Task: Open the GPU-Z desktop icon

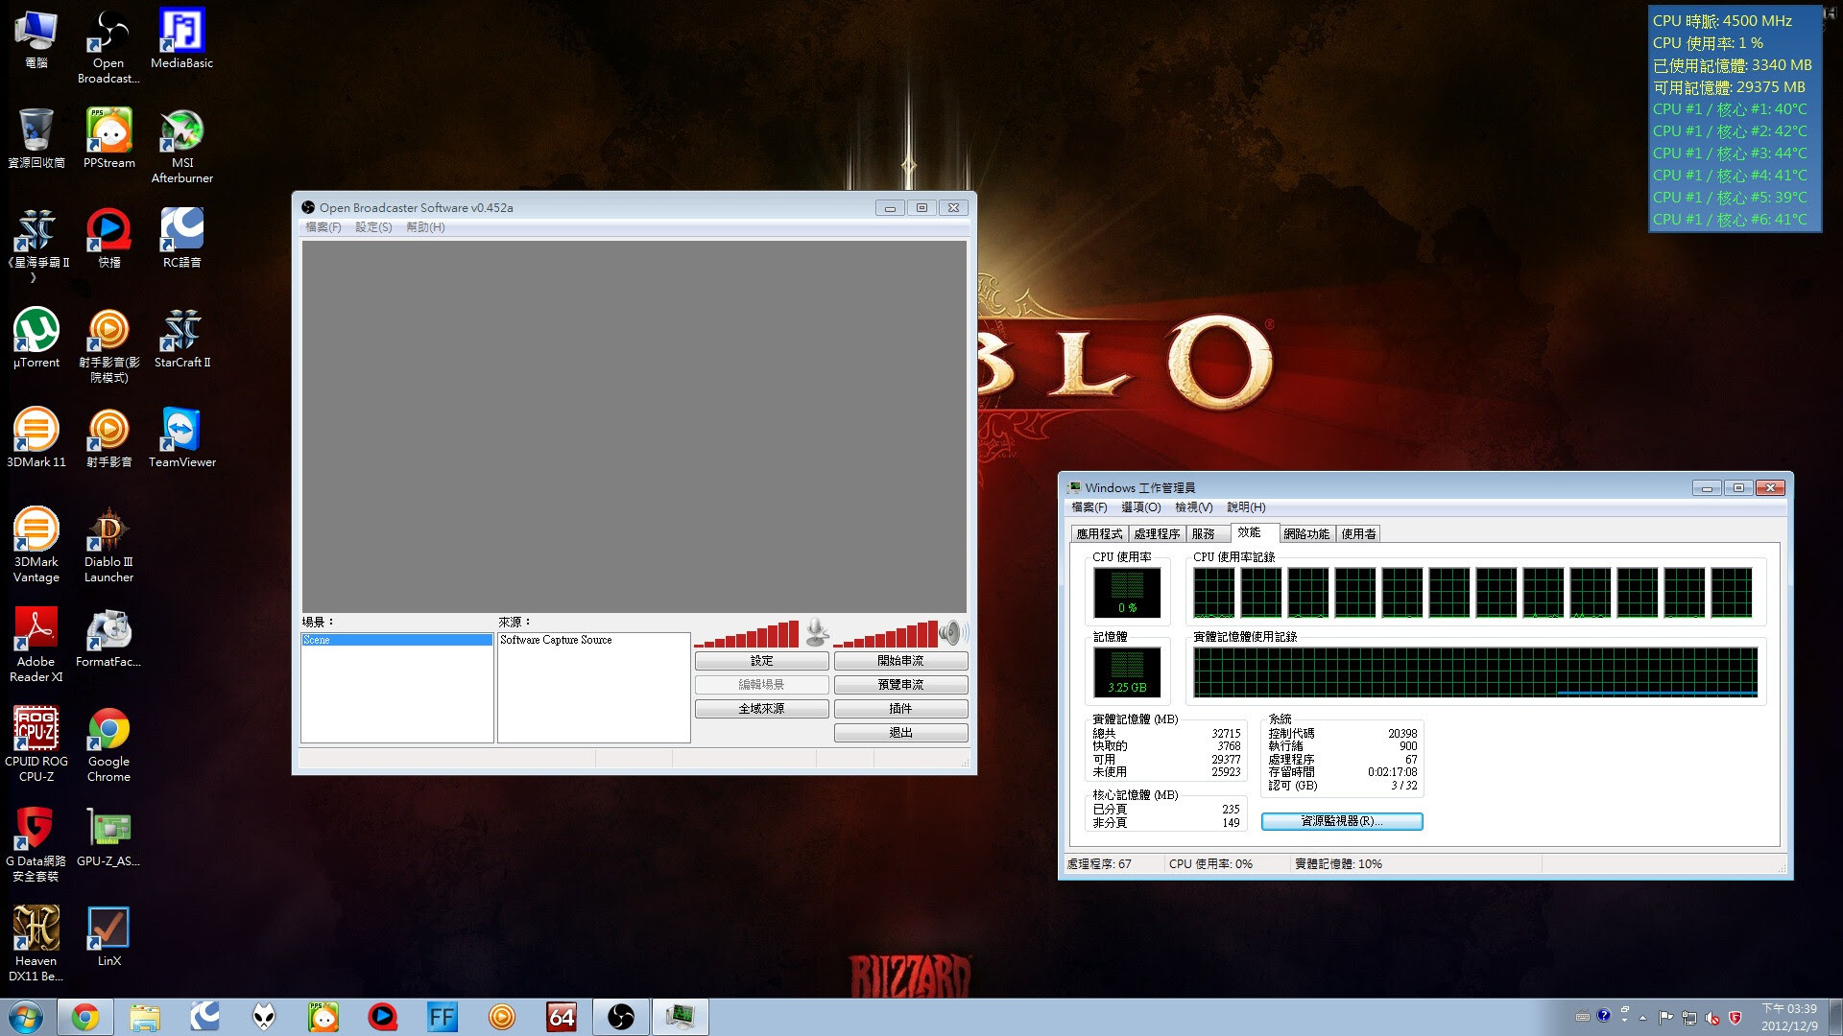Action: (x=108, y=836)
